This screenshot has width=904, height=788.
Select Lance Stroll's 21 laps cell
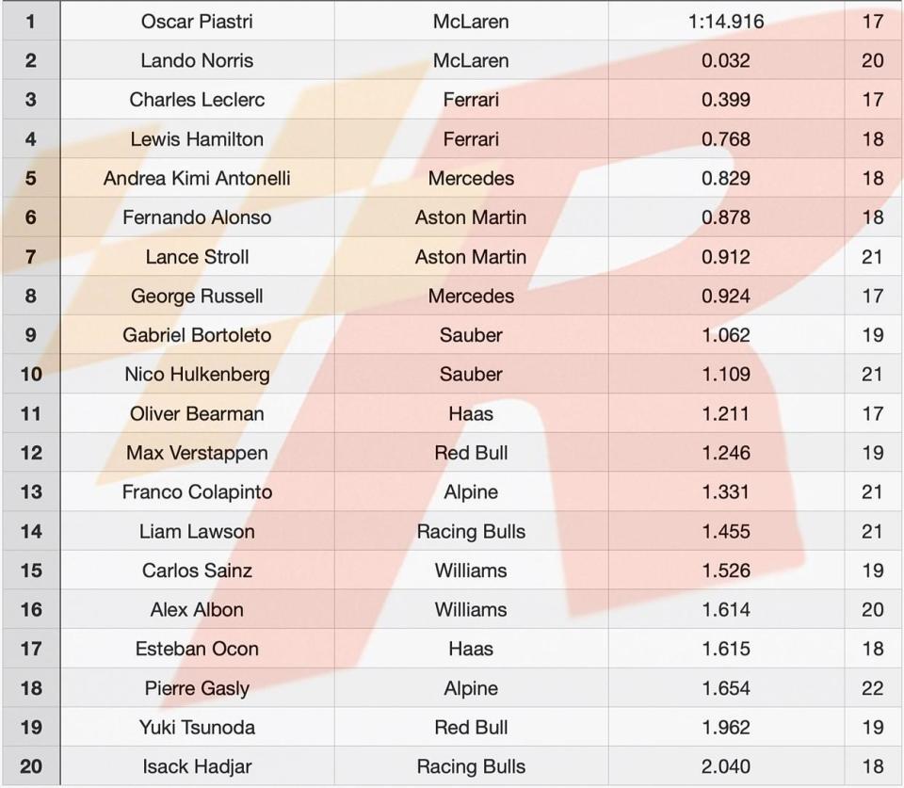pyautogui.click(x=873, y=256)
